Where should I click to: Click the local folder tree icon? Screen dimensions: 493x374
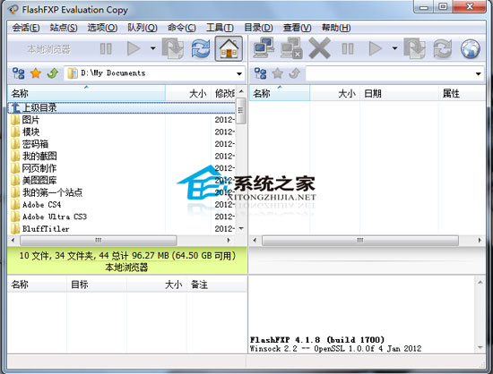[19, 73]
